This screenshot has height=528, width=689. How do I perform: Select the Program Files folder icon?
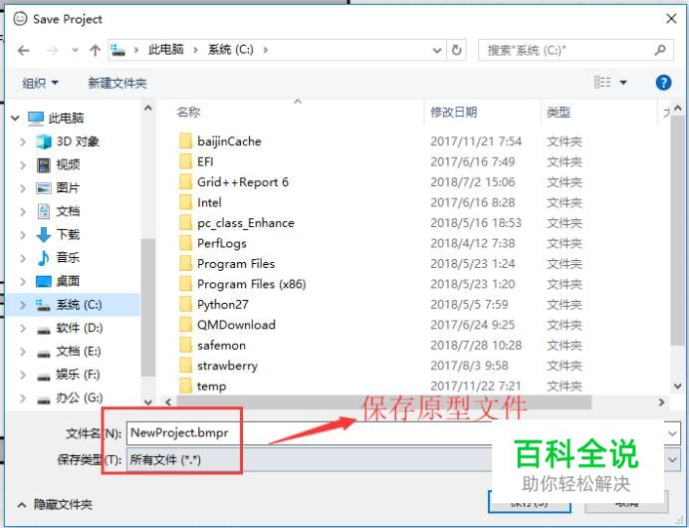click(186, 264)
